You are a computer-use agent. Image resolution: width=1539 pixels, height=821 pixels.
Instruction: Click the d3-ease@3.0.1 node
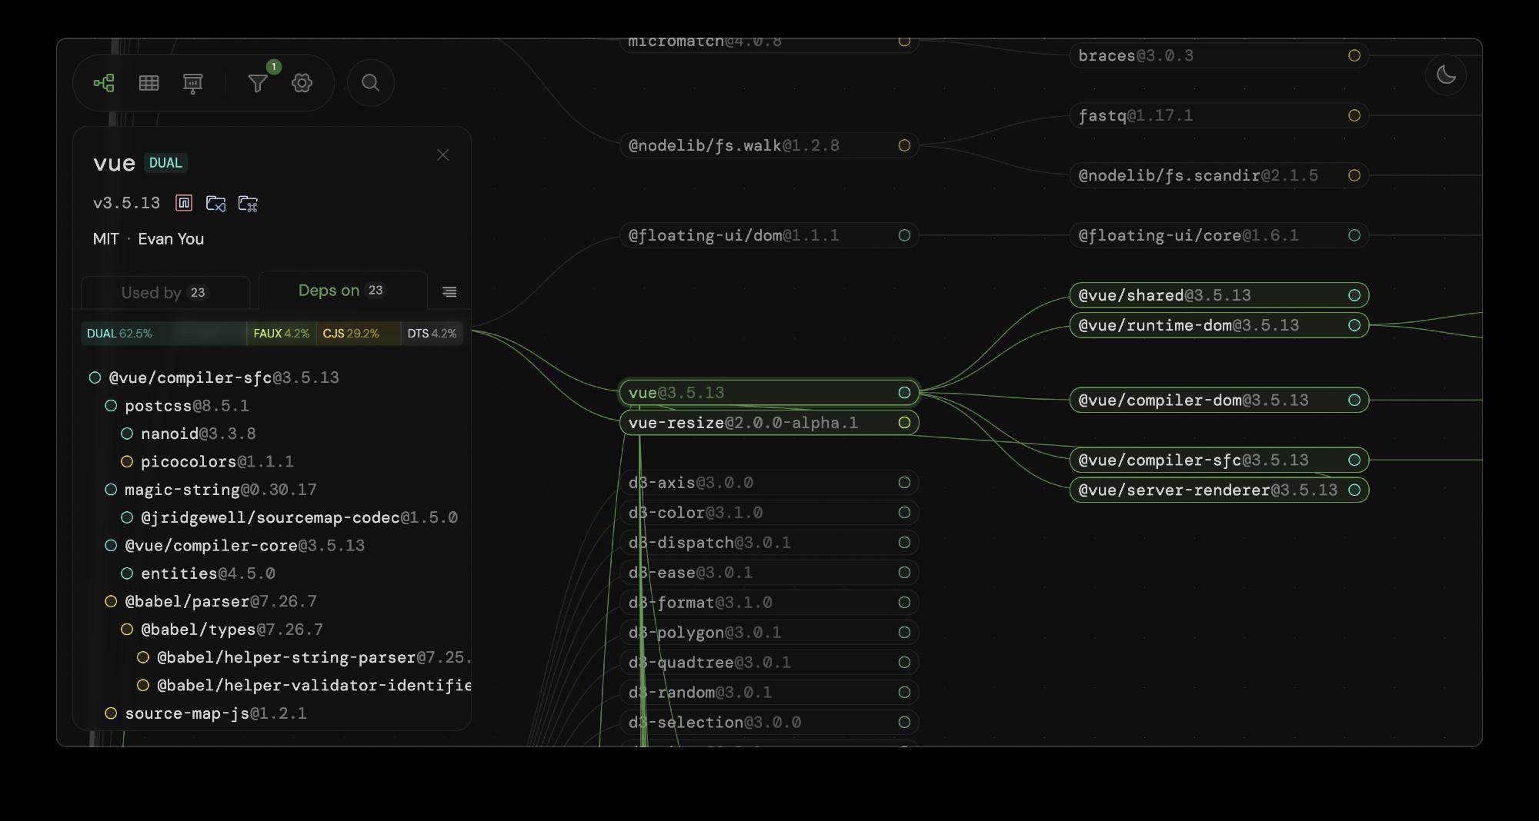[769, 573]
